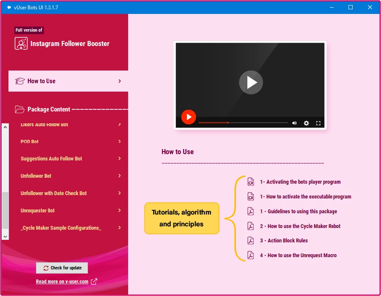Viewport: 381px width, 296px height.
Task: Click the package list scrollbar thumb
Action: 5,210
